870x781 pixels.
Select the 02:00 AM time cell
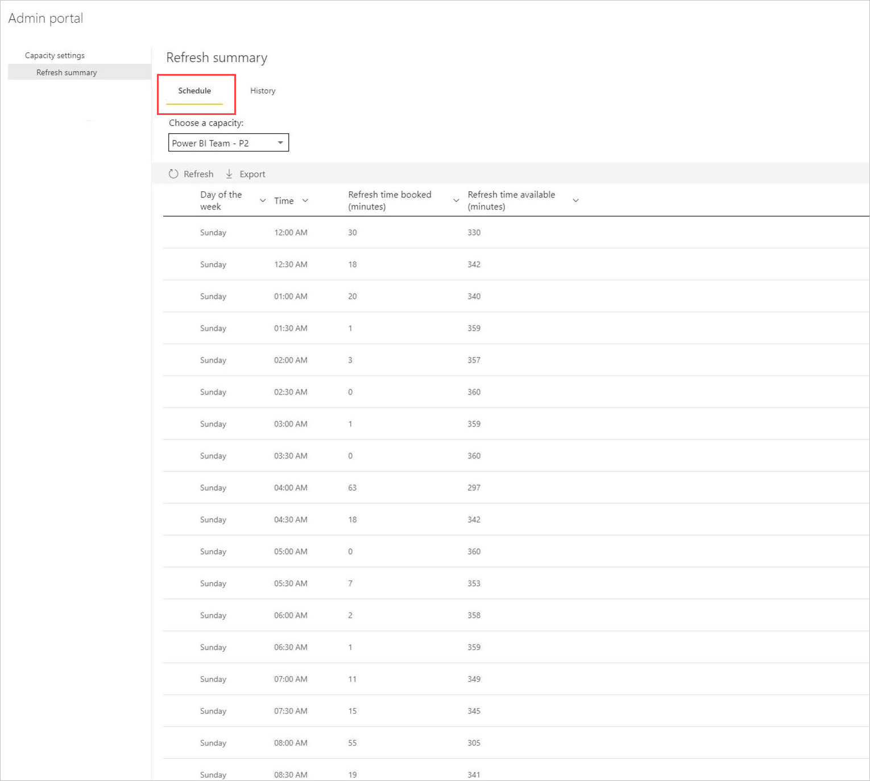[x=291, y=360]
